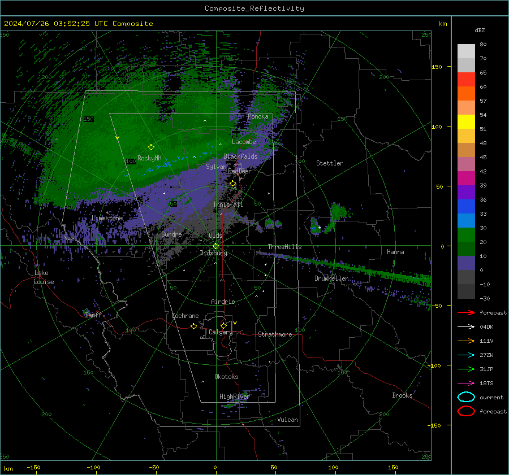509x475 pixels.
Task: Click the Stettler town label
Action: coord(330,163)
